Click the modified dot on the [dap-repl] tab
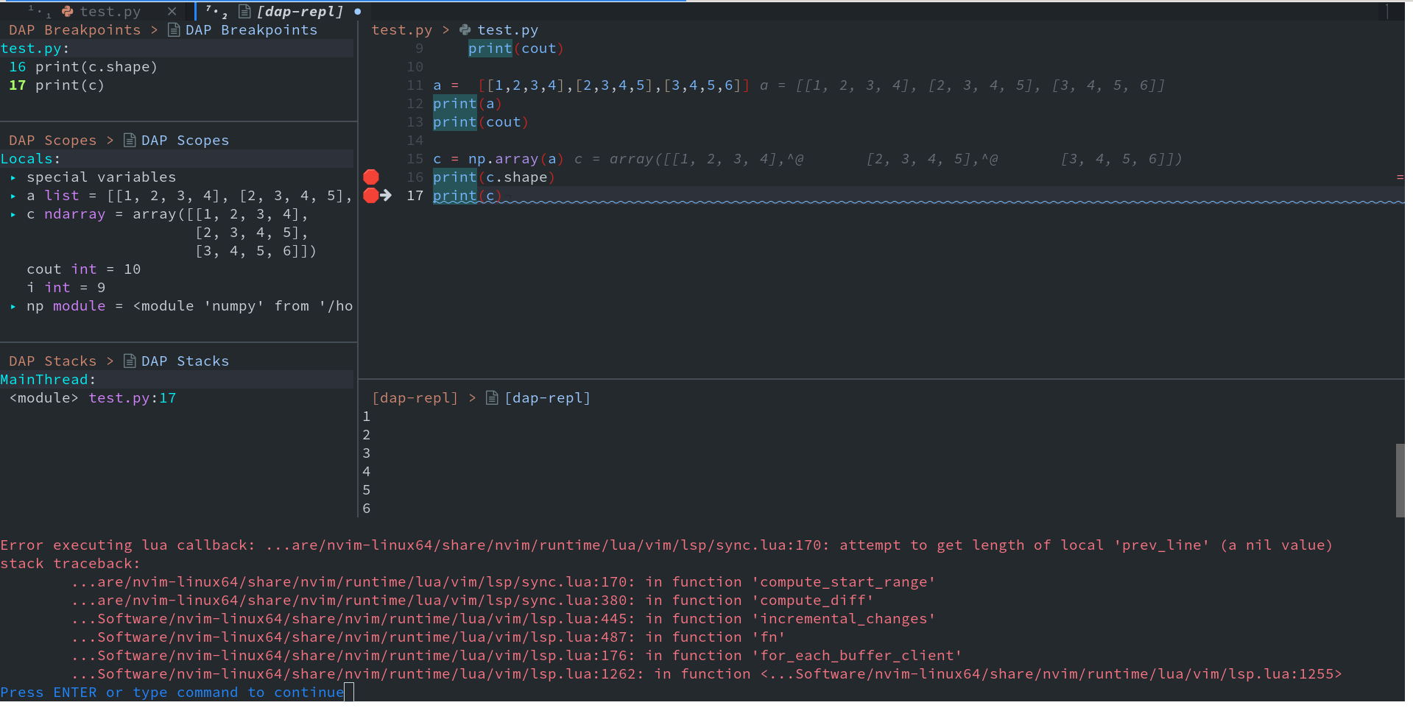Image resolution: width=1413 pixels, height=708 pixels. 358,11
